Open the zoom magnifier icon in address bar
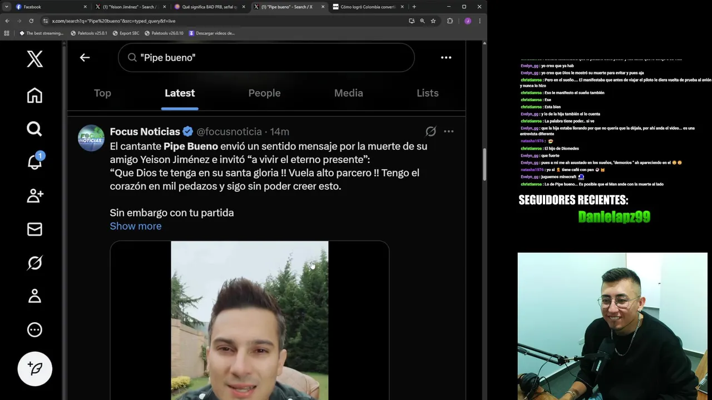Screen dimensions: 712x400 pos(422,21)
